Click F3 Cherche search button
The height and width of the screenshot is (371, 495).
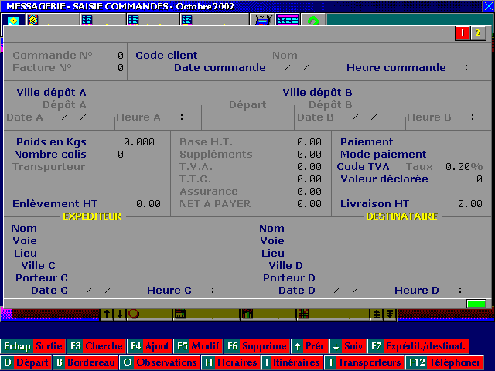pyautogui.click(x=96, y=346)
